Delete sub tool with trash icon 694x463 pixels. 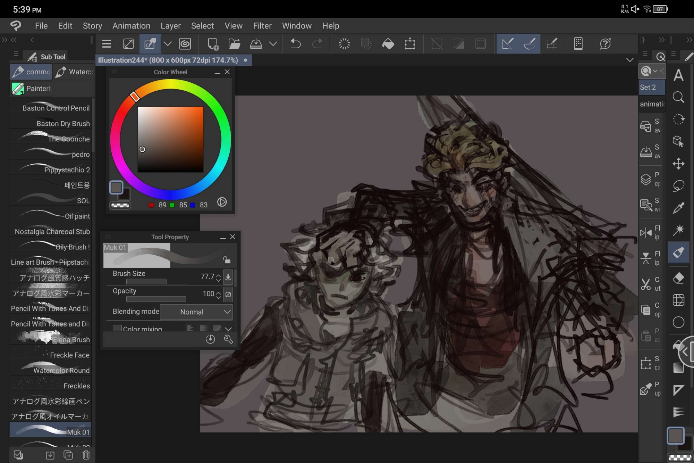(86, 455)
